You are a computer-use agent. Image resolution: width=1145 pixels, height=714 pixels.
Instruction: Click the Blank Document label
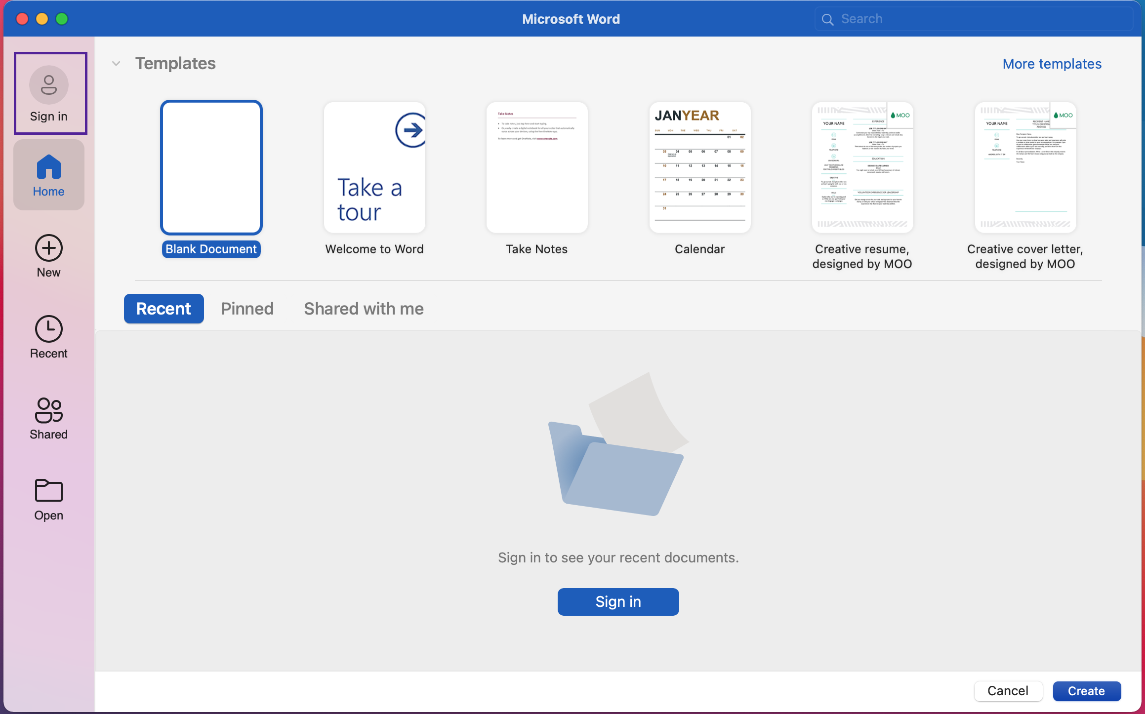point(211,249)
